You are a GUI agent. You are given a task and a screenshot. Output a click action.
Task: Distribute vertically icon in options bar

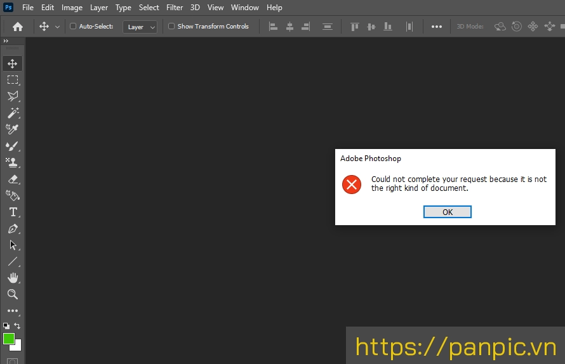coord(327,27)
